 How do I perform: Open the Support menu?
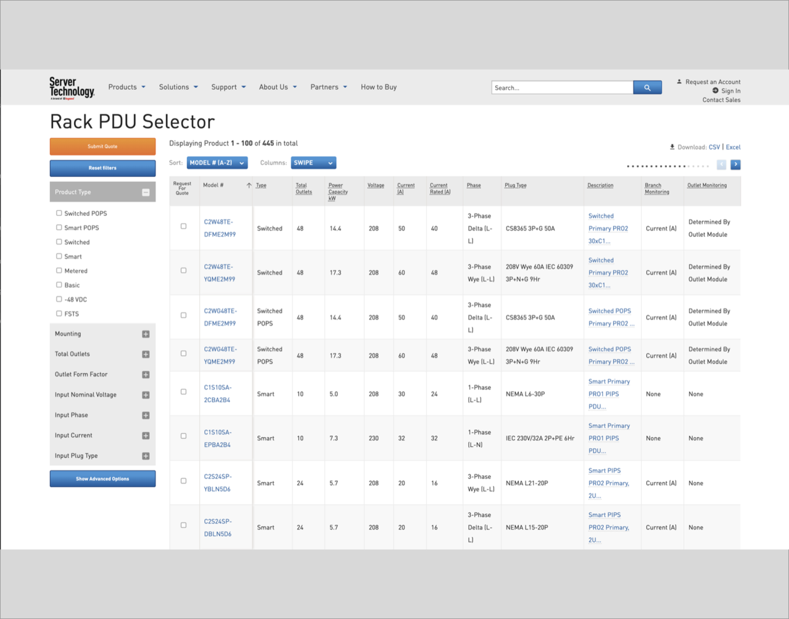coord(228,87)
